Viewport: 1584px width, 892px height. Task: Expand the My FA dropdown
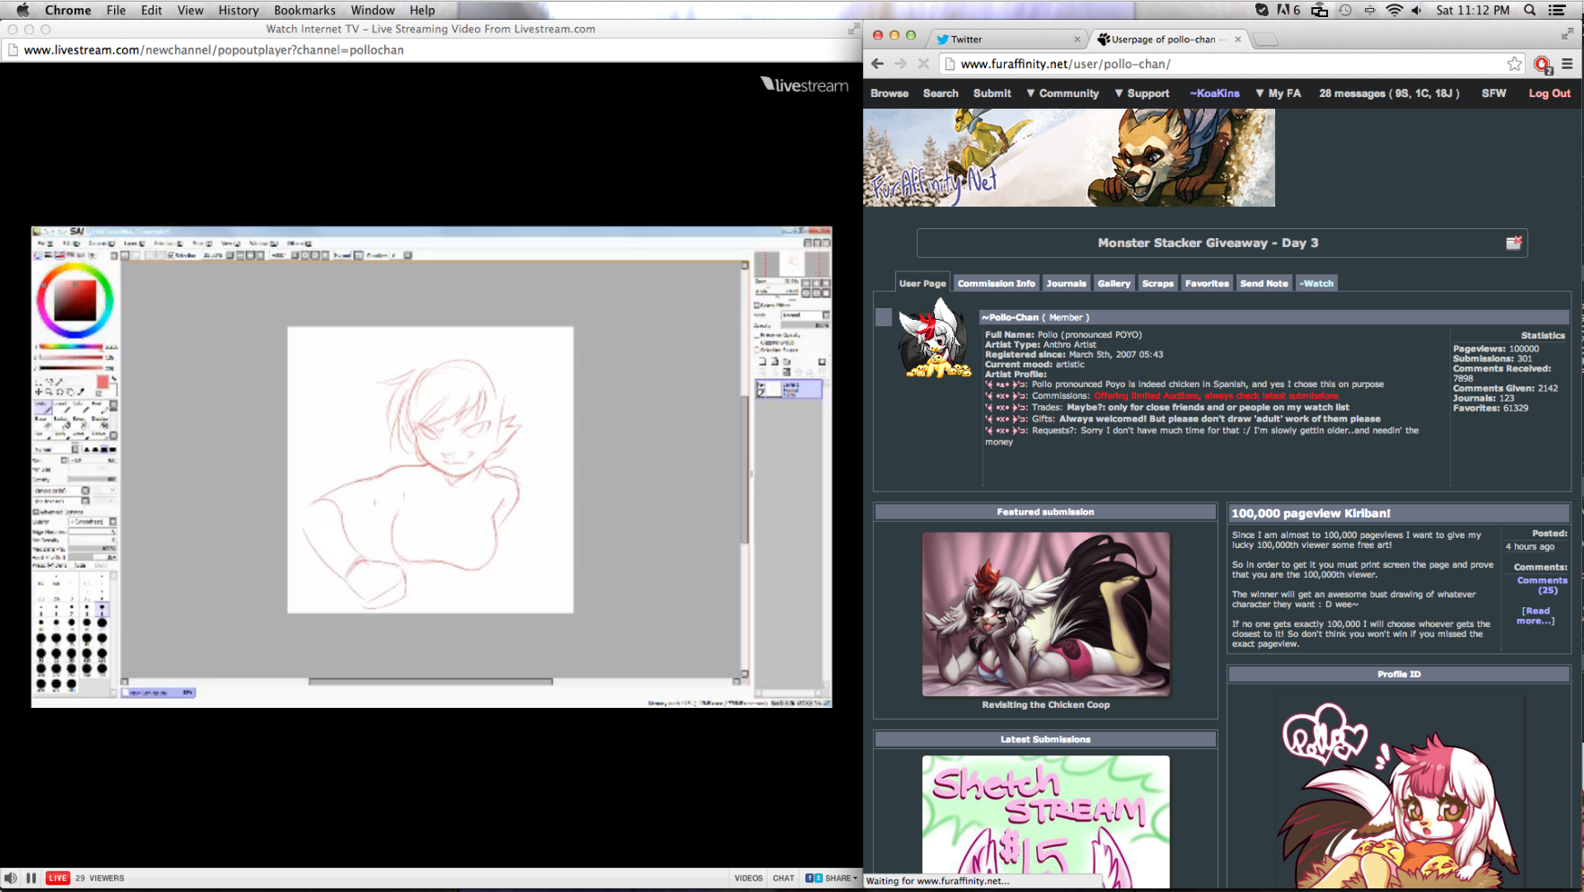pyautogui.click(x=1278, y=93)
